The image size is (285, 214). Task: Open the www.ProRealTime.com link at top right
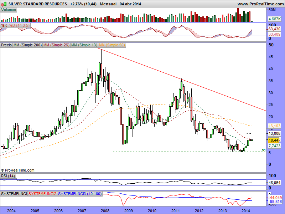tap(260, 4)
